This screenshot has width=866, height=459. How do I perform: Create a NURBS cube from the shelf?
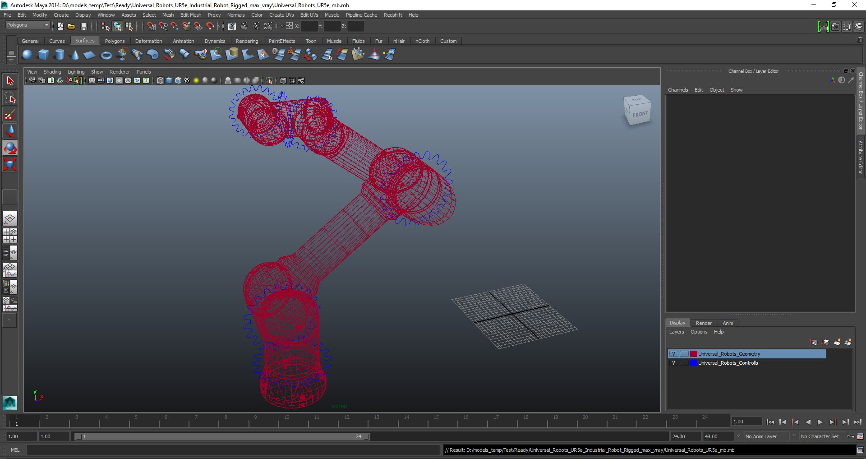[x=43, y=55]
